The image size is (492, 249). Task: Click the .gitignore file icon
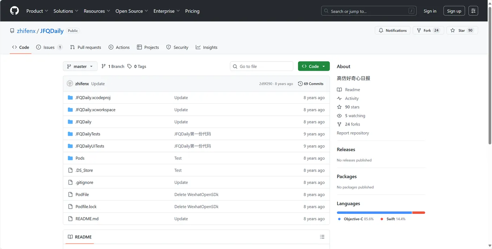pyautogui.click(x=70, y=183)
